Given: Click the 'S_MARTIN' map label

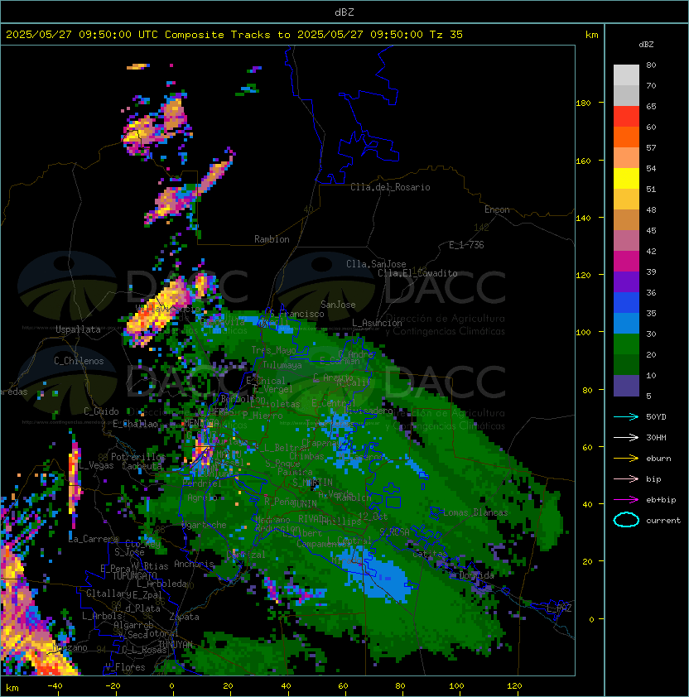Looking at the screenshot, I should pyautogui.click(x=312, y=483).
